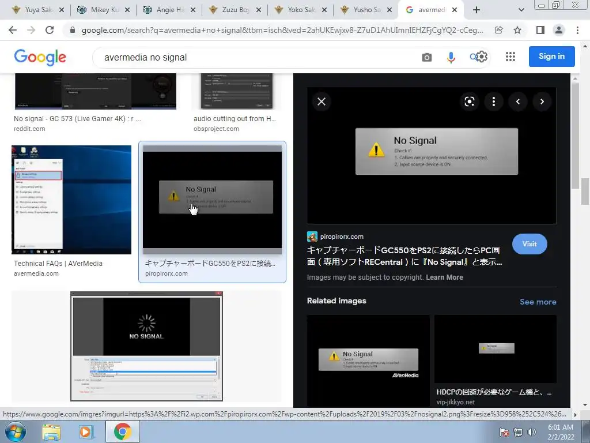Click the page's main vertical scrollbar
This screenshot has height=443, width=590.
(585, 192)
